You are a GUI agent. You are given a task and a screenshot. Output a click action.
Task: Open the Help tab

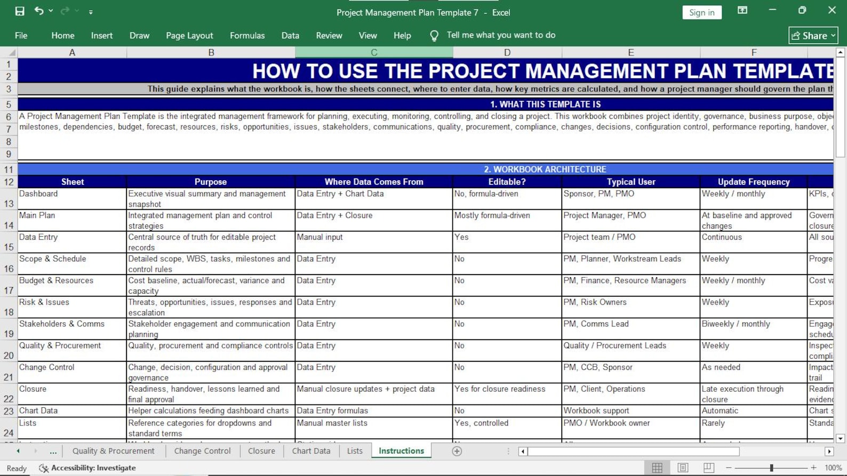[x=402, y=36]
